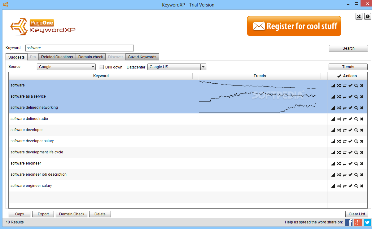This screenshot has height=229, width=372.
Task: Click the swap arrows icon for 'software defined networking'
Action: click(345, 108)
